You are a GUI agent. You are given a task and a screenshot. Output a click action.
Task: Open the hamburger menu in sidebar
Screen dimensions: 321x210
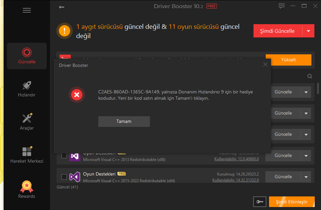pyautogui.click(x=27, y=10)
